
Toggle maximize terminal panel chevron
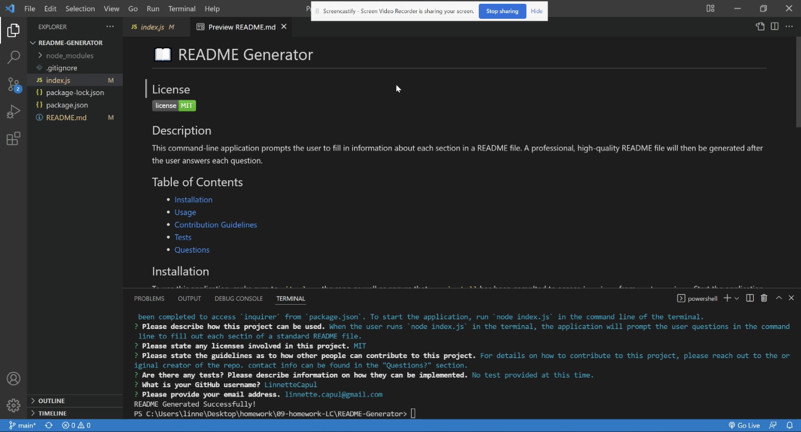pos(779,298)
